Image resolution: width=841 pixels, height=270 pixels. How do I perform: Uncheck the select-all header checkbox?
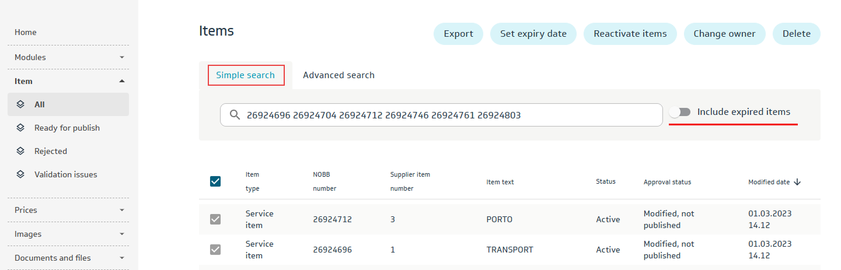pos(215,181)
